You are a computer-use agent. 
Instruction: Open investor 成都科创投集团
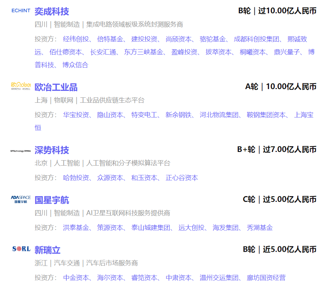click(256, 39)
